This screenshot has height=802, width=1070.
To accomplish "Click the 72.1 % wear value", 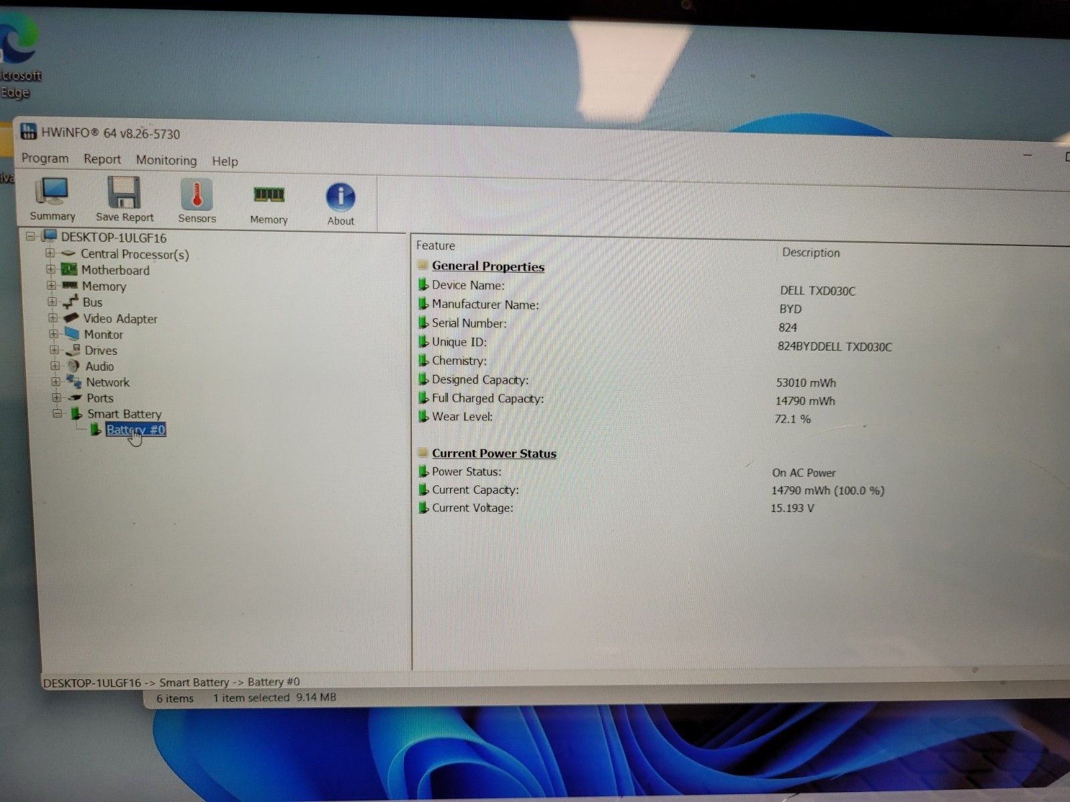I will point(792,419).
